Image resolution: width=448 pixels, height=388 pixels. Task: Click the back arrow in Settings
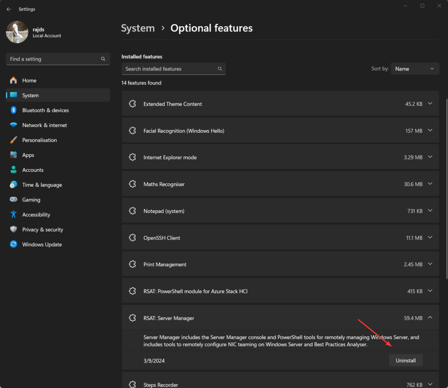(9, 9)
